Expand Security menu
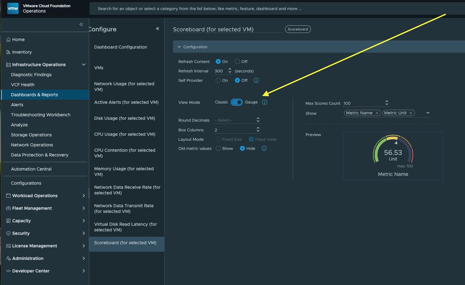This screenshot has width=465, height=285. coord(84,233)
